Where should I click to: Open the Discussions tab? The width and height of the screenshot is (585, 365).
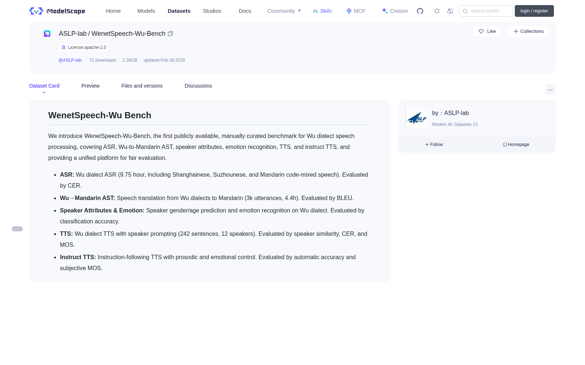(198, 86)
